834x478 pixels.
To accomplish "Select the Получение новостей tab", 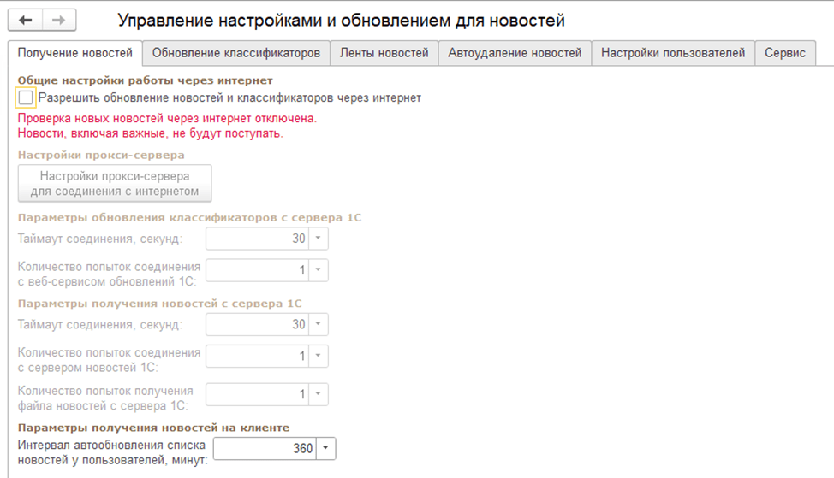I will [x=75, y=53].
